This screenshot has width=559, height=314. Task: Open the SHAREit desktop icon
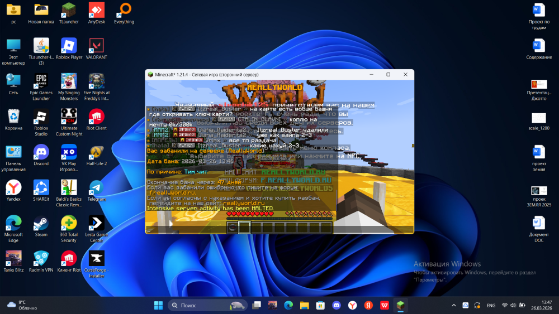point(41,191)
